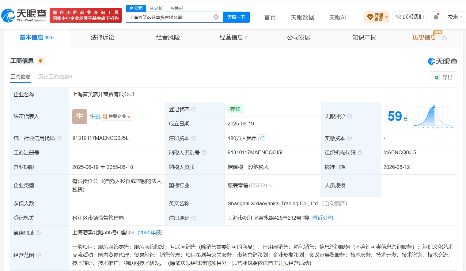Open the legal representative link 生丽
Screen dimensions: 466x271
click(x=95, y=117)
